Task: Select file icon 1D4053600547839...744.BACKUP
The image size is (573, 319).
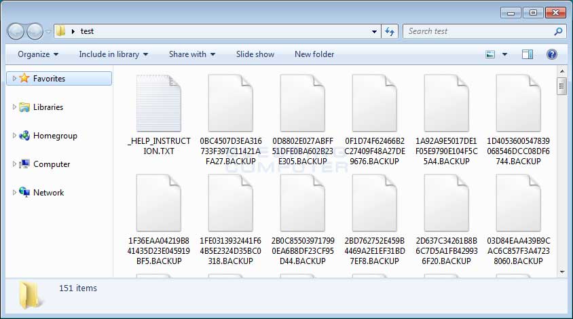Action: pyautogui.click(x=519, y=103)
